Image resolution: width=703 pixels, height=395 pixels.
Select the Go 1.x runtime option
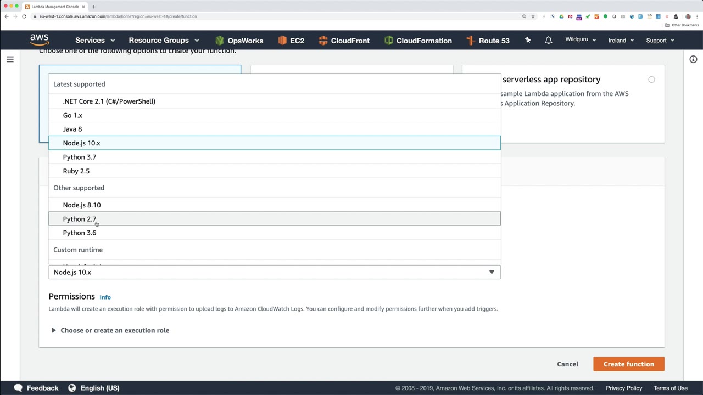275,115
